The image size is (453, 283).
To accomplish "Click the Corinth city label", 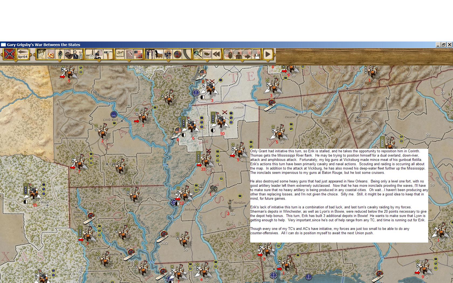I will click(238, 107).
